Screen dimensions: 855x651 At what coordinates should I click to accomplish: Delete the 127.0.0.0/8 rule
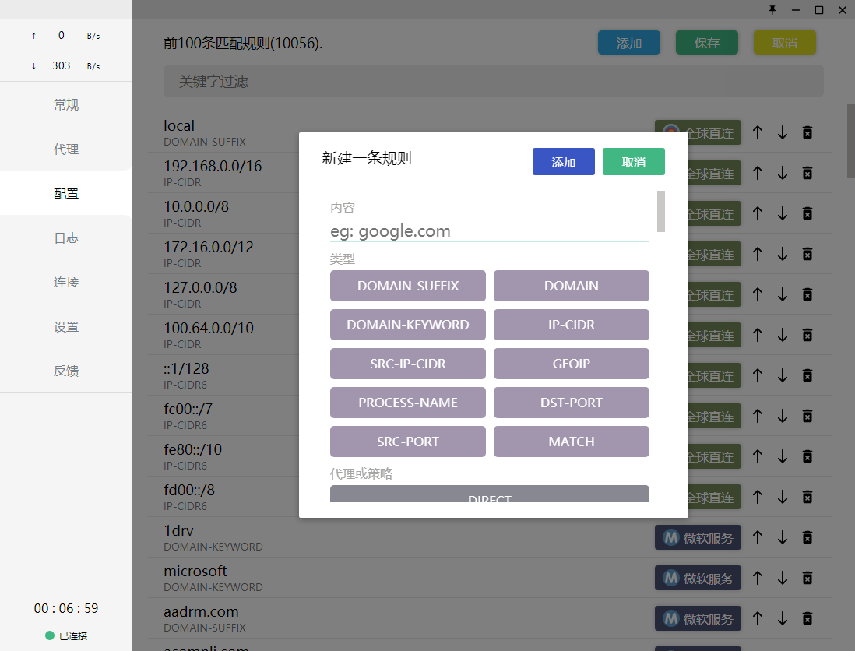point(807,294)
